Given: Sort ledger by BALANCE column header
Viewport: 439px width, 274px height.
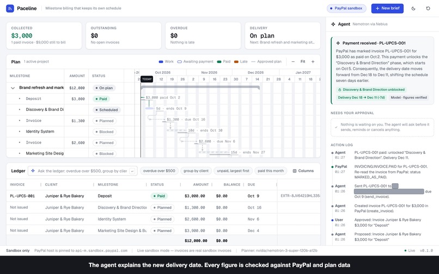Looking at the screenshot, I should click(232, 184).
